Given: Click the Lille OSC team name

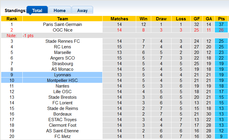Looking at the screenshot, I should coord(62,92).
